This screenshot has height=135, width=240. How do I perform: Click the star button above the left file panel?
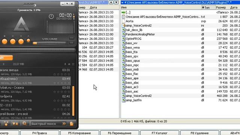[x=111, y=2]
